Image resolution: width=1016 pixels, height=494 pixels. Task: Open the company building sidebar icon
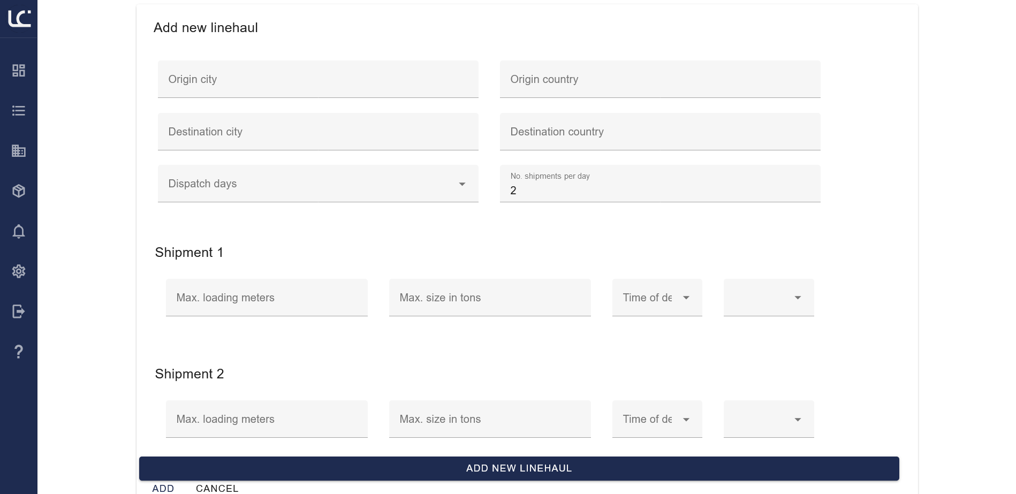19,151
